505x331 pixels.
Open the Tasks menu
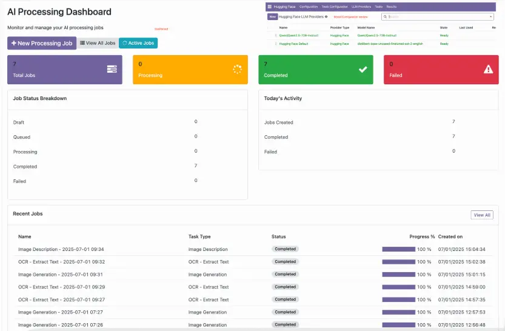pos(379,7)
